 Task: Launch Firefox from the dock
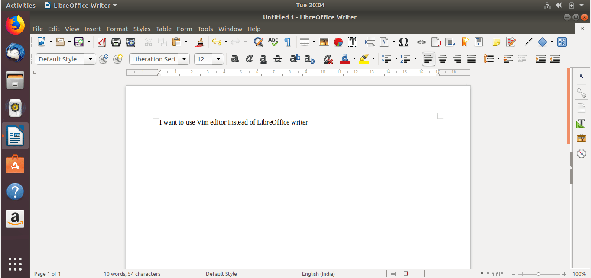[x=15, y=25]
